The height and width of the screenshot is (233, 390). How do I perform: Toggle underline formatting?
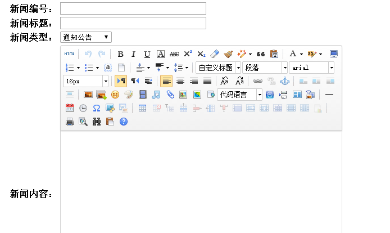pos(147,54)
